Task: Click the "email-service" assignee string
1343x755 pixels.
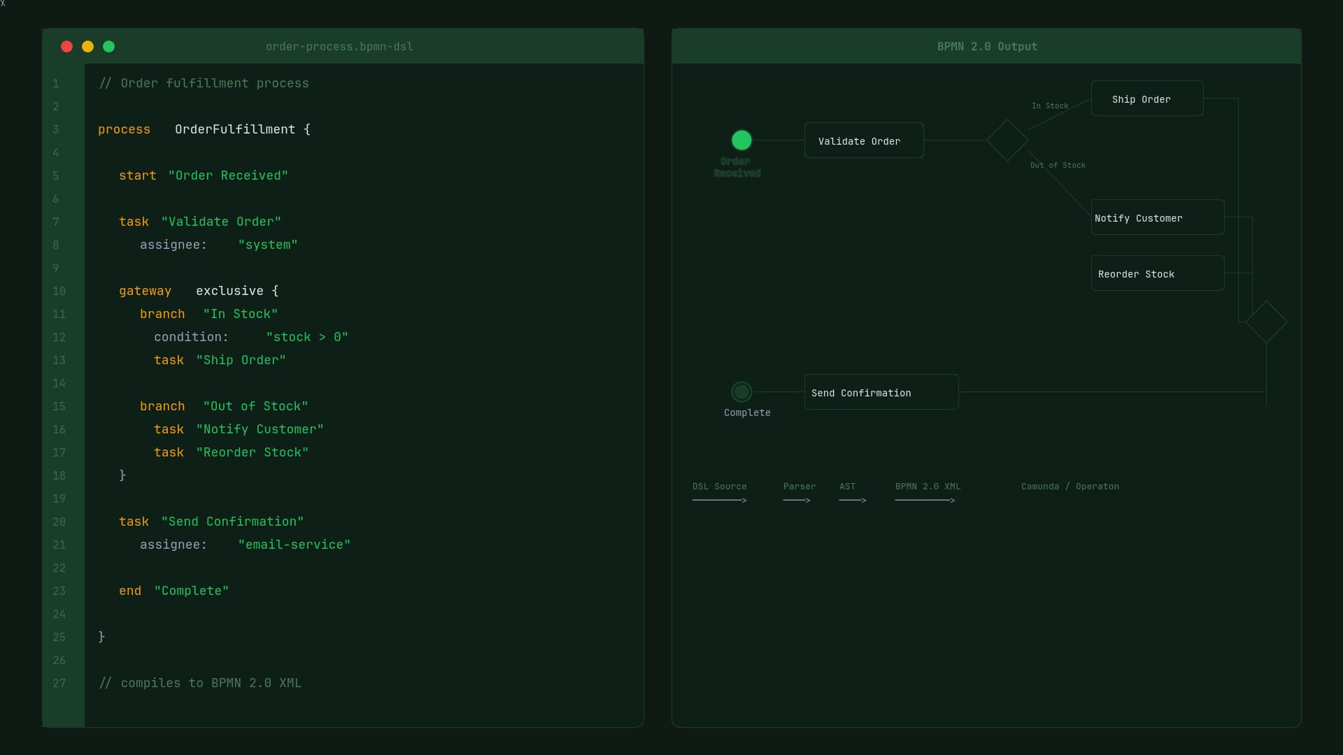Action: tap(294, 545)
